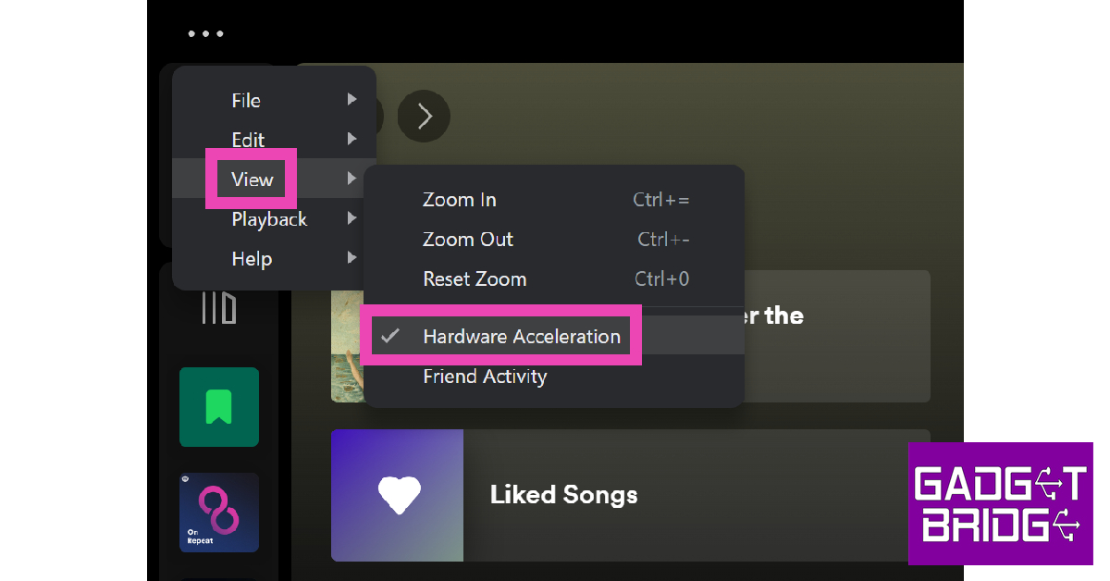Enable Friend Activity in View menu

click(485, 377)
